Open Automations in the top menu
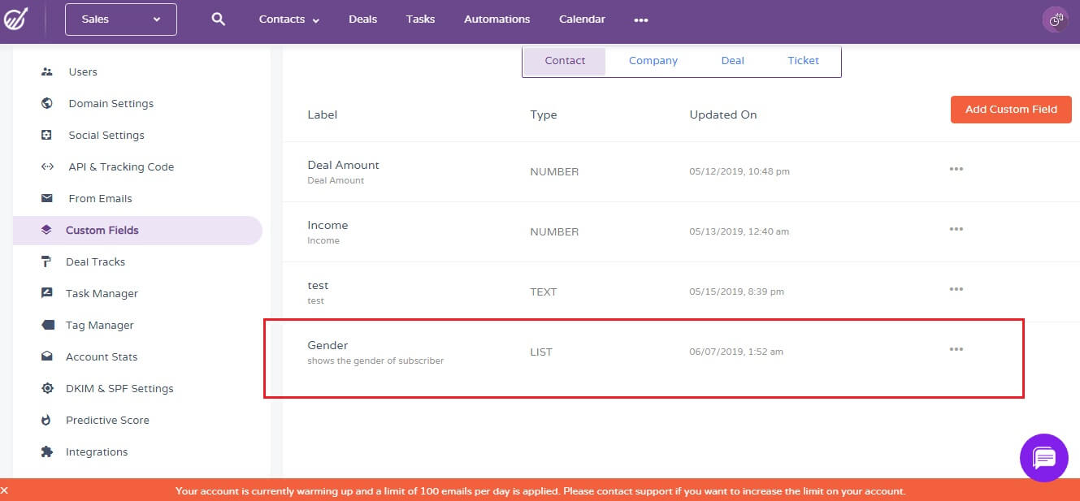This screenshot has height=501, width=1080. click(497, 19)
